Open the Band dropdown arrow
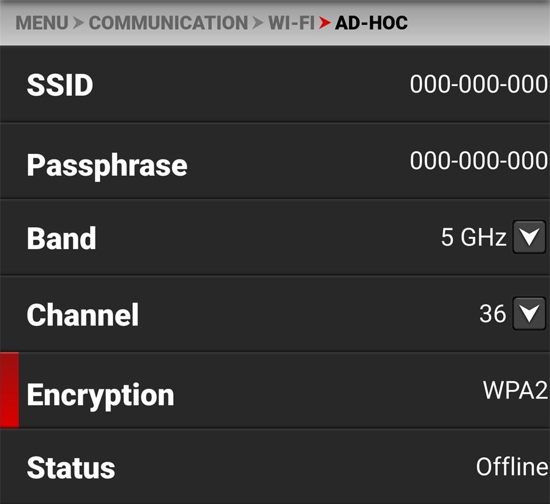This screenshot has width=550, height=504. point(529,237)
